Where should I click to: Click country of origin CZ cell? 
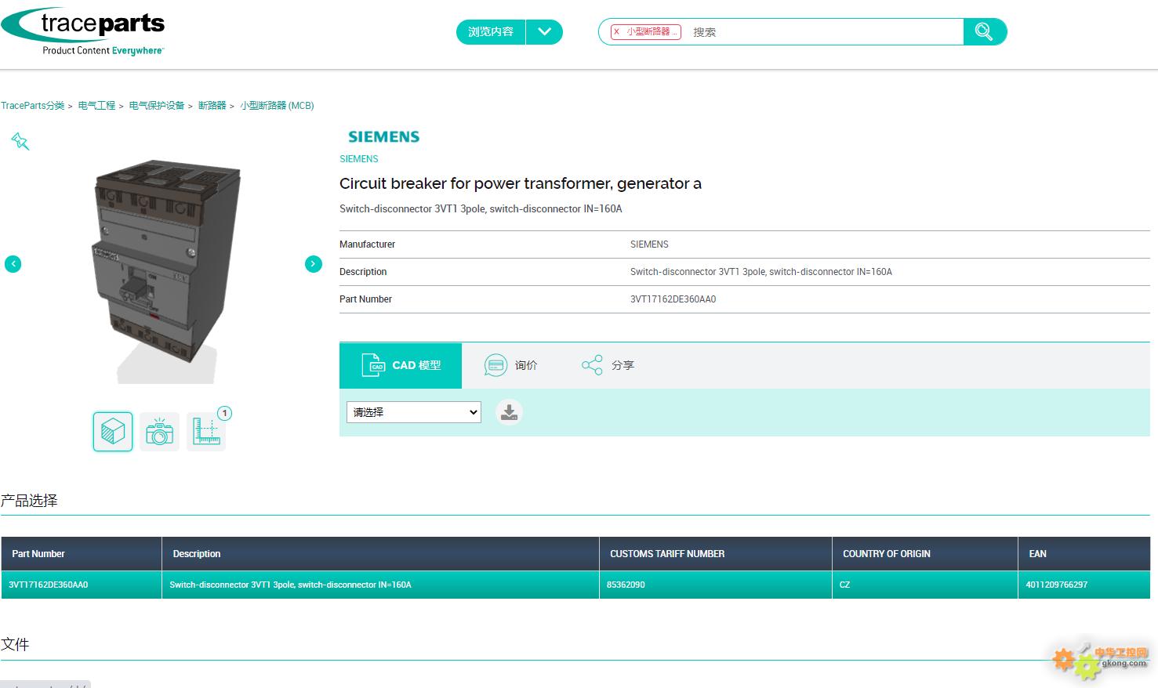point(925,585)
